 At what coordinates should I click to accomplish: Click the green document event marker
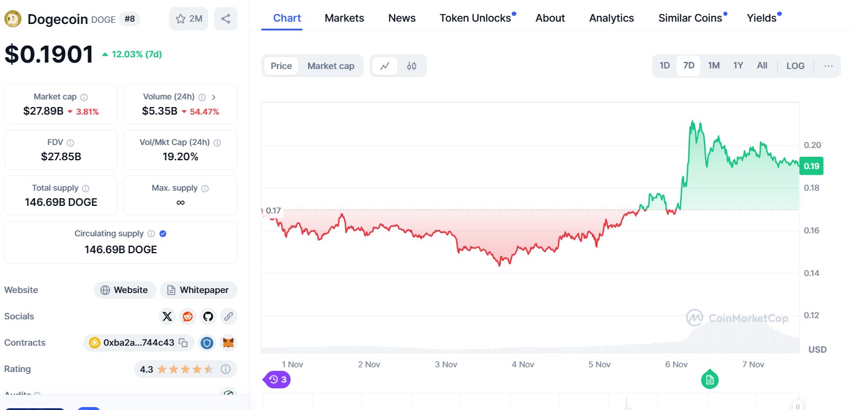click(x=710, y=380)
